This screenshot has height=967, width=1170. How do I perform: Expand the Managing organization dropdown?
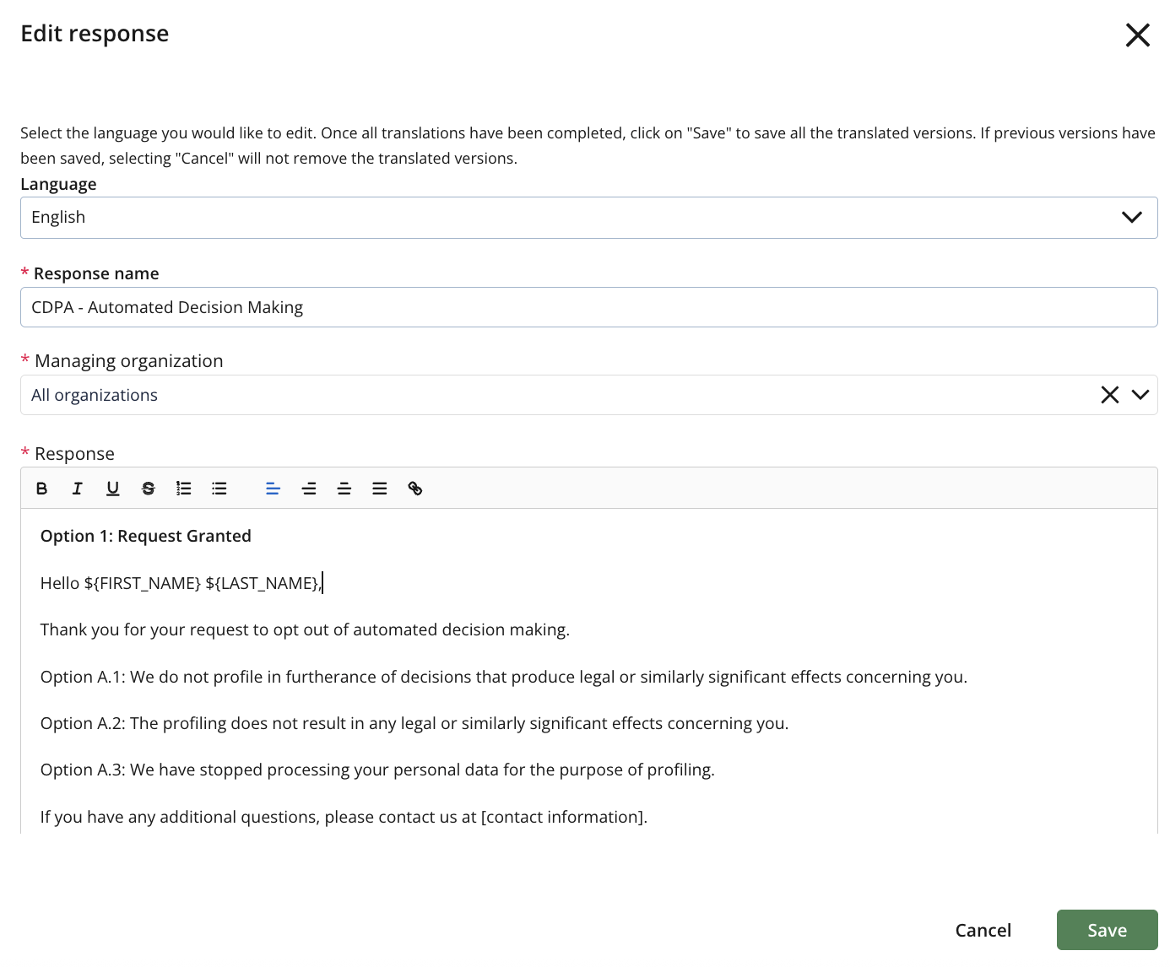click(1140, 394)
